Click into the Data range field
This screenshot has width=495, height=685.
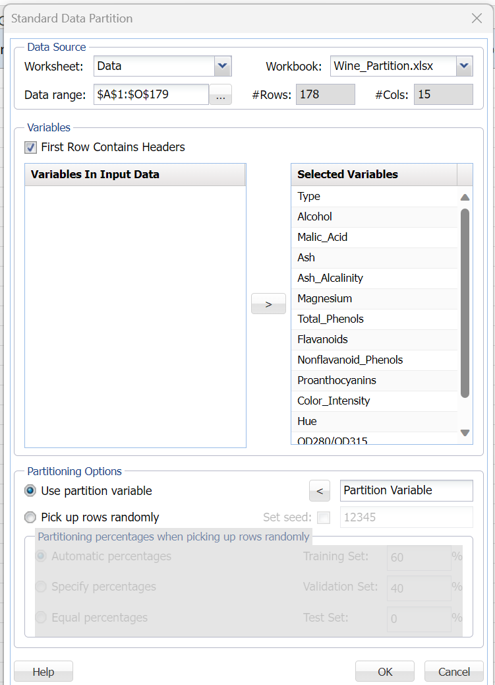coord(151,94)
